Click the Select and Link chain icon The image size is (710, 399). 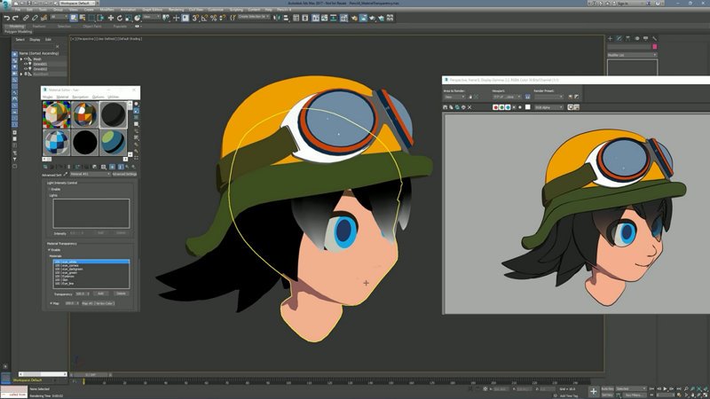(x=26, y=18)
